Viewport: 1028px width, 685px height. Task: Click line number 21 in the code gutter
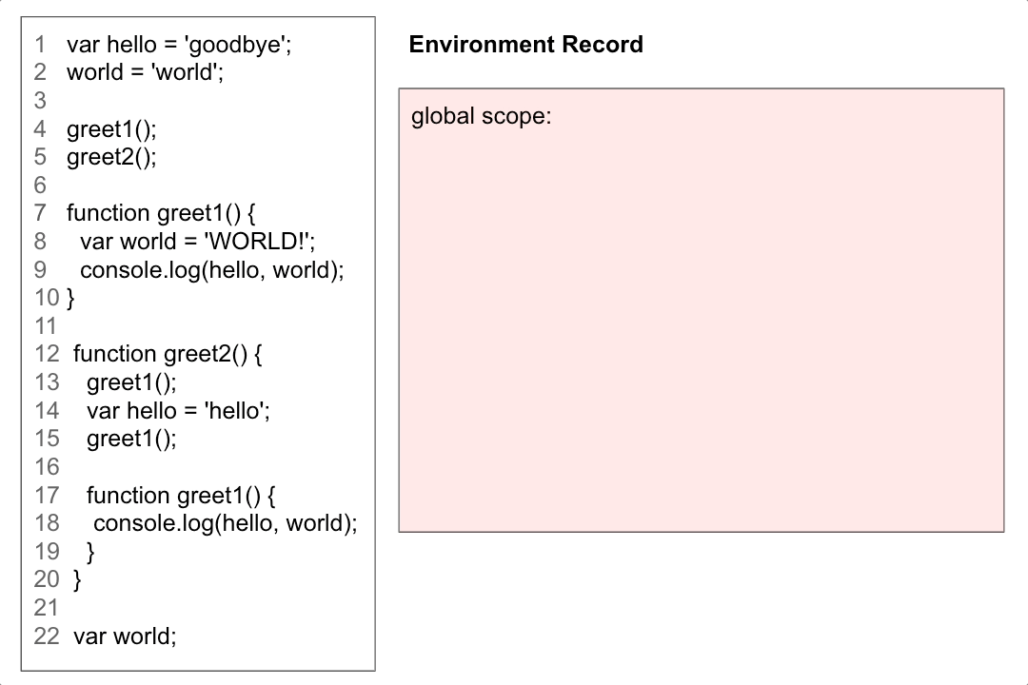pos(46,608)
